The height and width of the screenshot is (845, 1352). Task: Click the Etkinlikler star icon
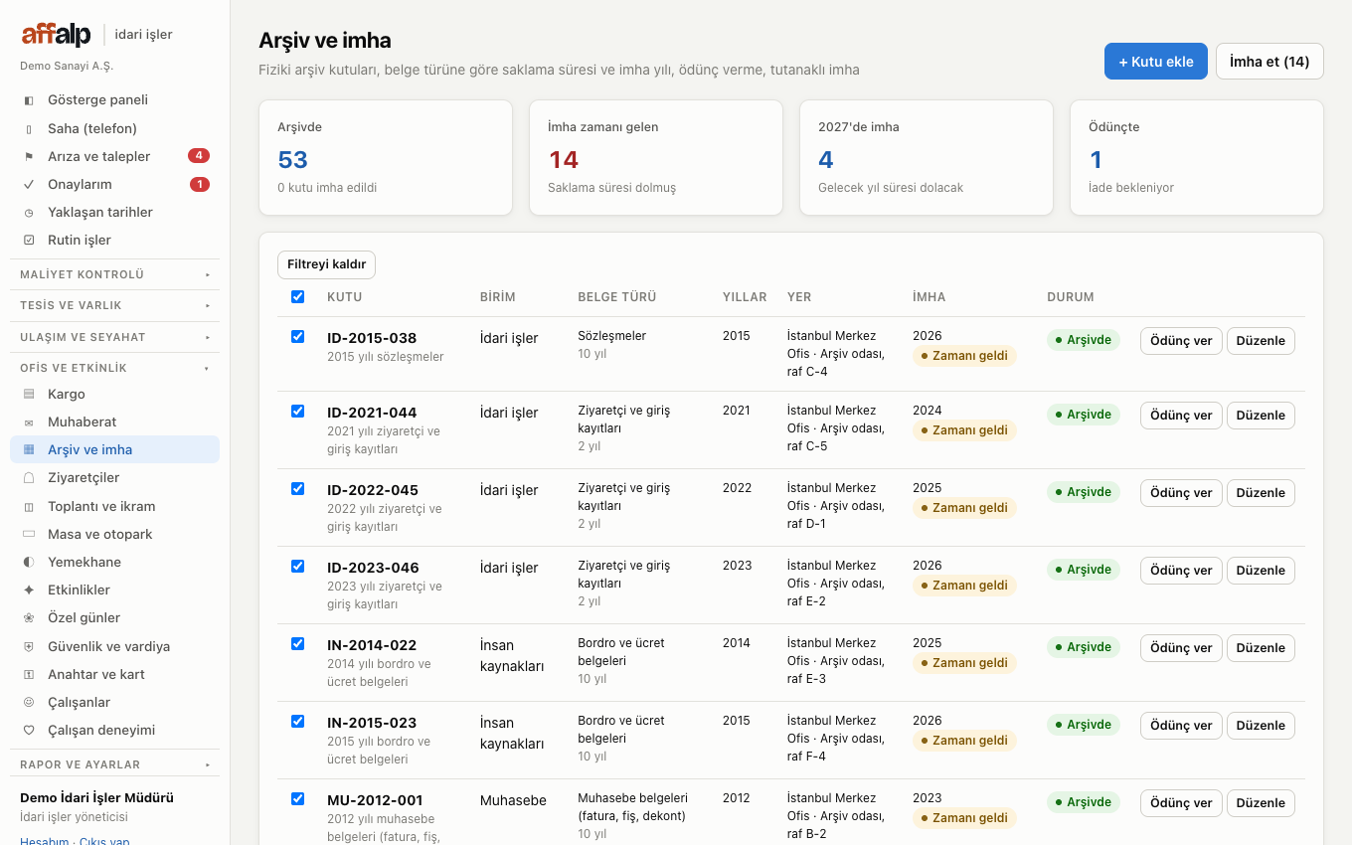coord(29,590)
